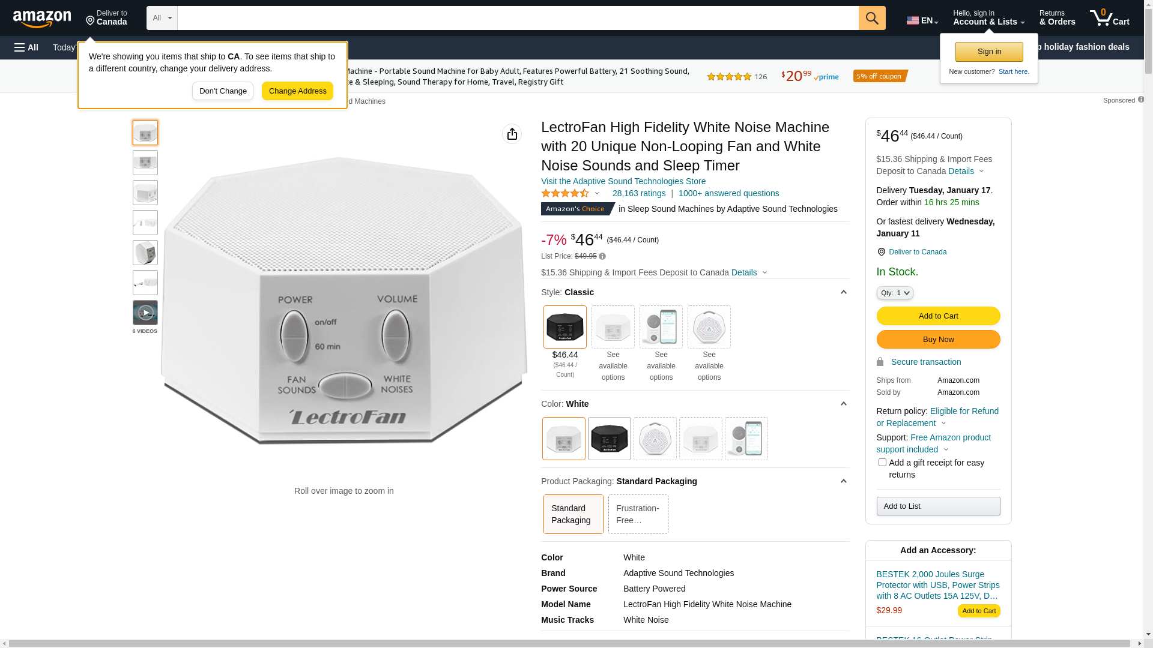The width and height of the screenshot is (1153, 648).
Task: Click the share icon on product image
Action: click(x=512, y=134)
